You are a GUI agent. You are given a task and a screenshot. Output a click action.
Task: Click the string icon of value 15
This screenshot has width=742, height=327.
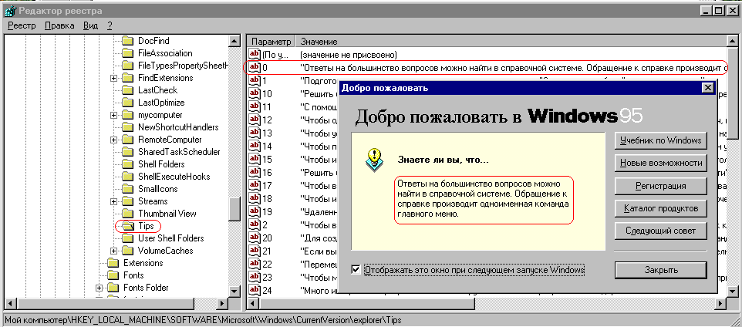click(255, 159)
